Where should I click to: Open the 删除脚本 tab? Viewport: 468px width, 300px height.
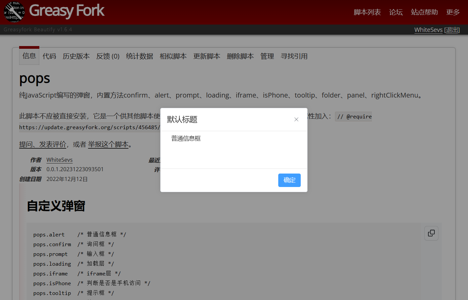(x=240, y=56)
